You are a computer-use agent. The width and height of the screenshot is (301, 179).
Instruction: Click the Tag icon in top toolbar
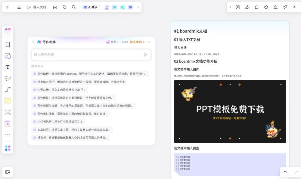pos(64,7)
